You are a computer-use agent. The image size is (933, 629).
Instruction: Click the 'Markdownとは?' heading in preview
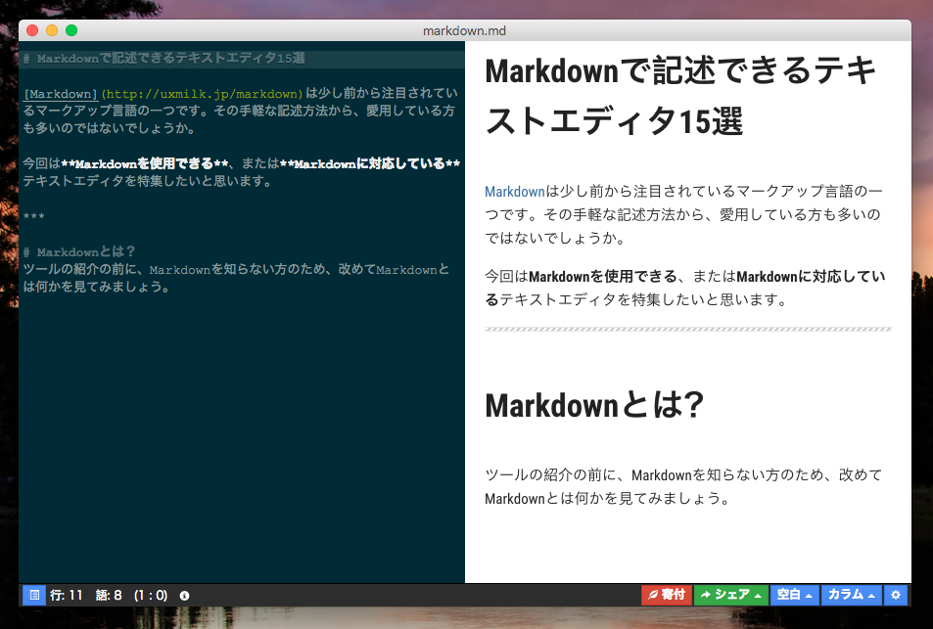coord(592,406)
